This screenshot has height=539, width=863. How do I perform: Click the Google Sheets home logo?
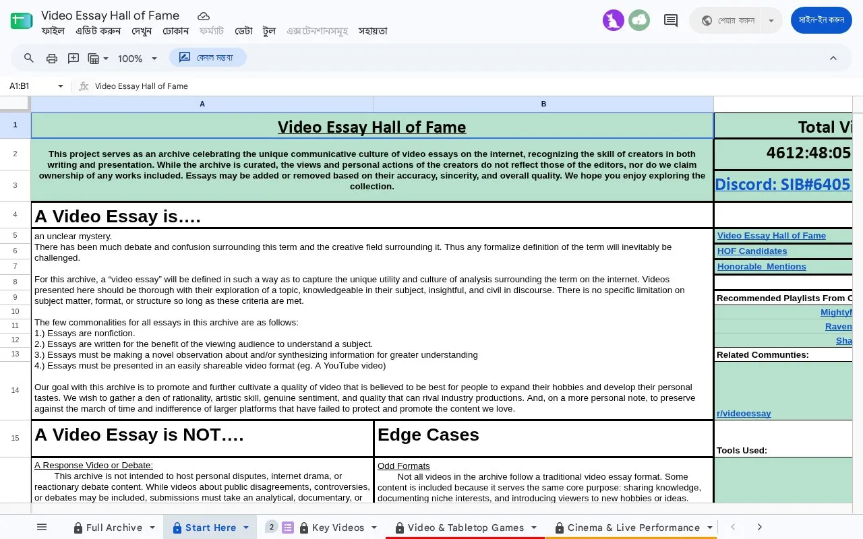coord(22,21)
